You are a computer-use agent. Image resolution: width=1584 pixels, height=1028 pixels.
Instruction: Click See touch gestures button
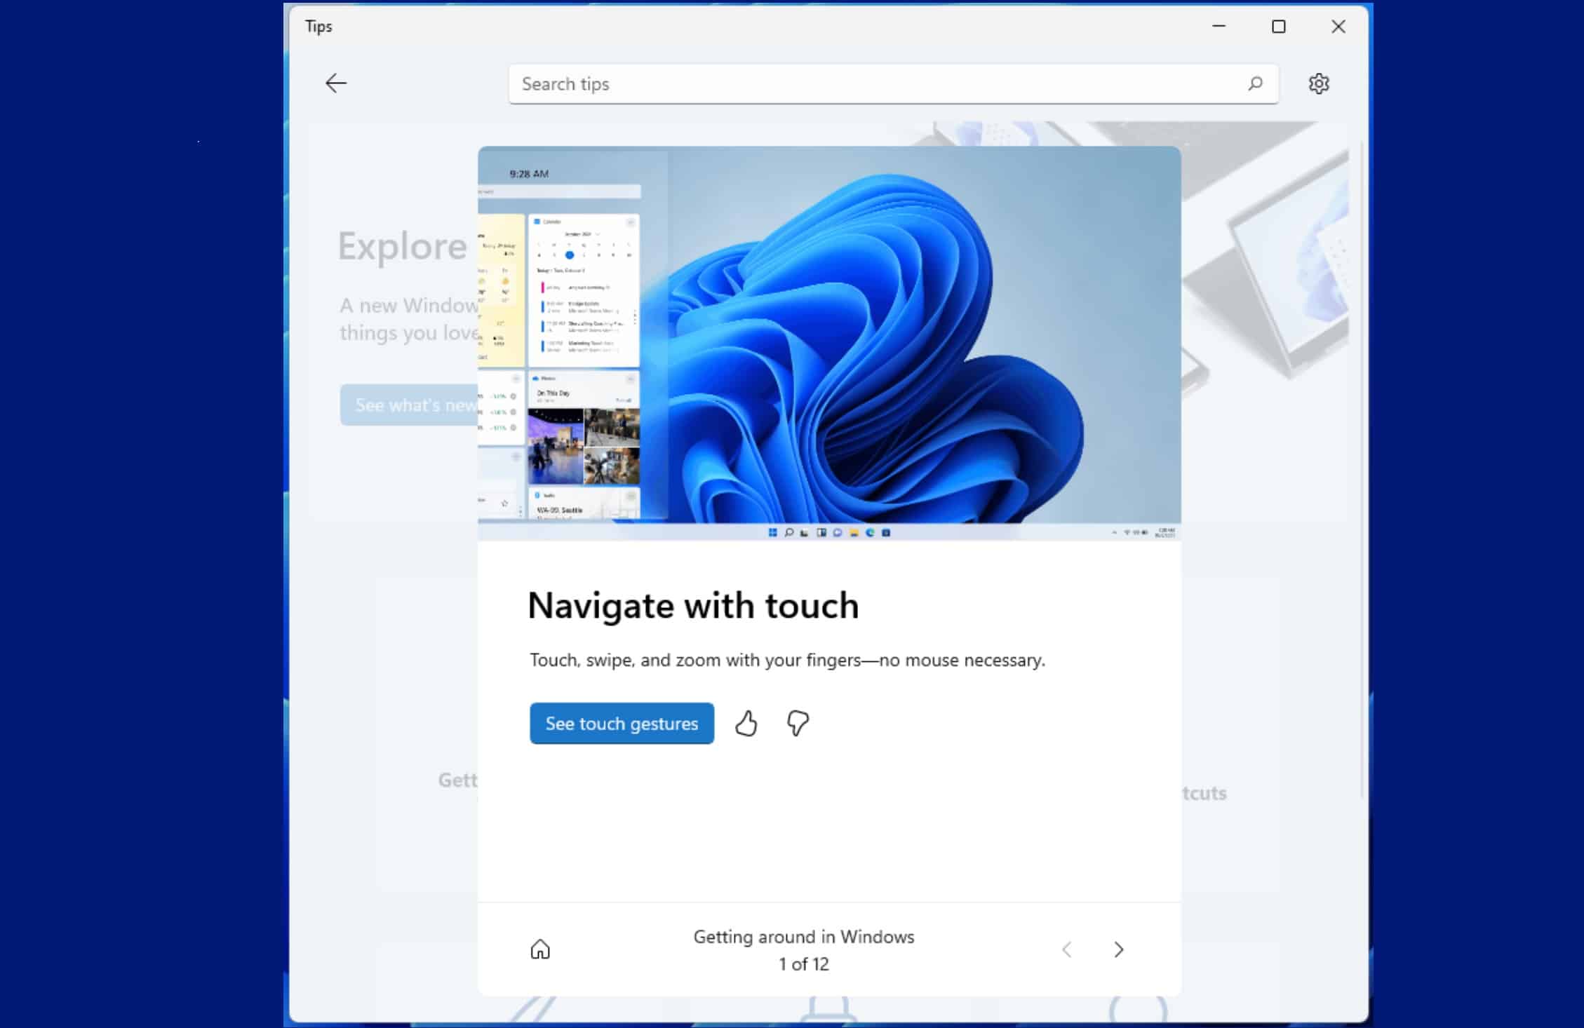pyautogui.click(x=622, y=723)
